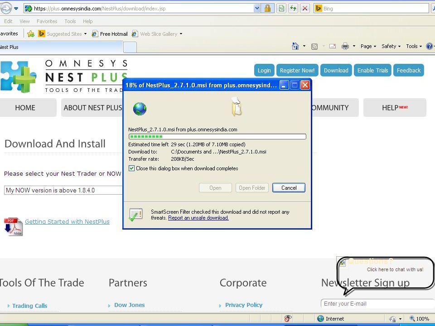Open the Trading Calls link
This screenshot has height=326, width=435.
30,306
